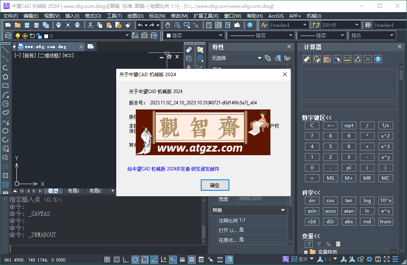
Task: Open a drawing with the folder icon
Action: coord(17,25)
